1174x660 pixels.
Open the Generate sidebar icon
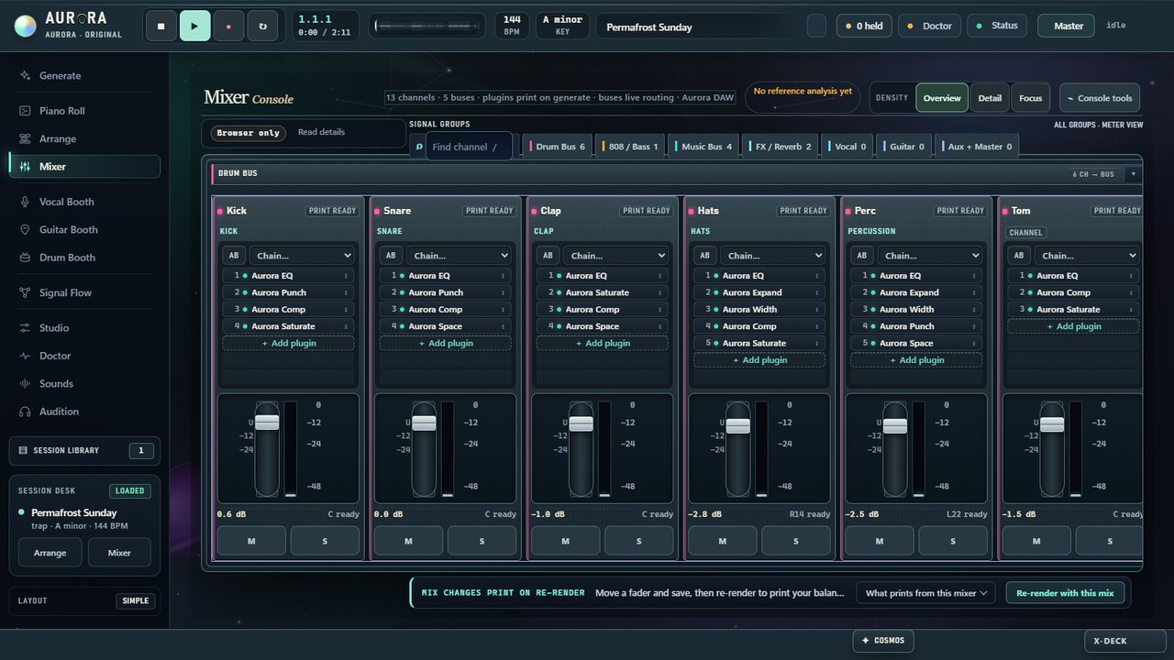(x=25, y=76)
